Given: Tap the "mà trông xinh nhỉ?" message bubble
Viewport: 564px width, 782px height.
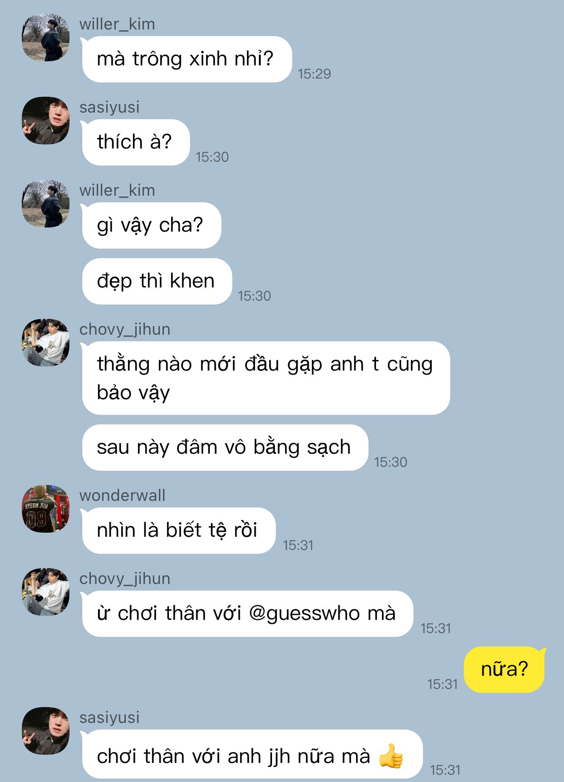Looking at the screenshot, I should [186, 59].
